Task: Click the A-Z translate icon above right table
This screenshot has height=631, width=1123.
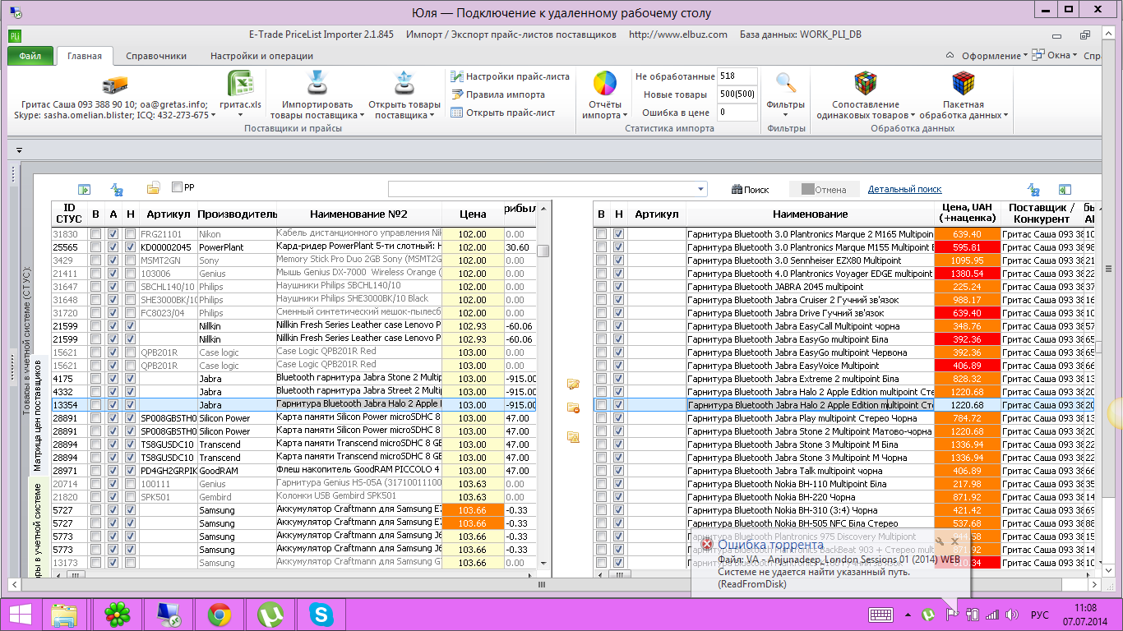Action: click(1033, 189)
